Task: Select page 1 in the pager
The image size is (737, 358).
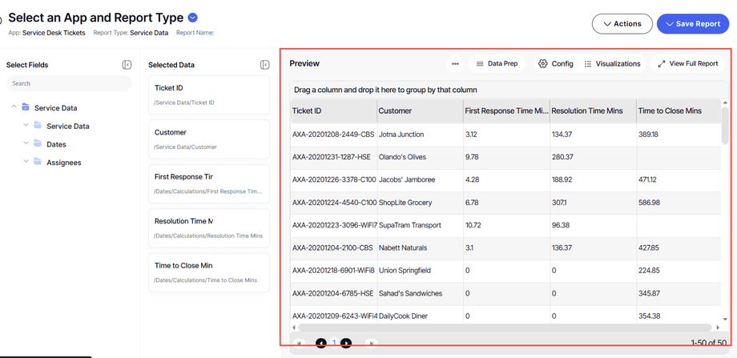Action: pos(334,343)
